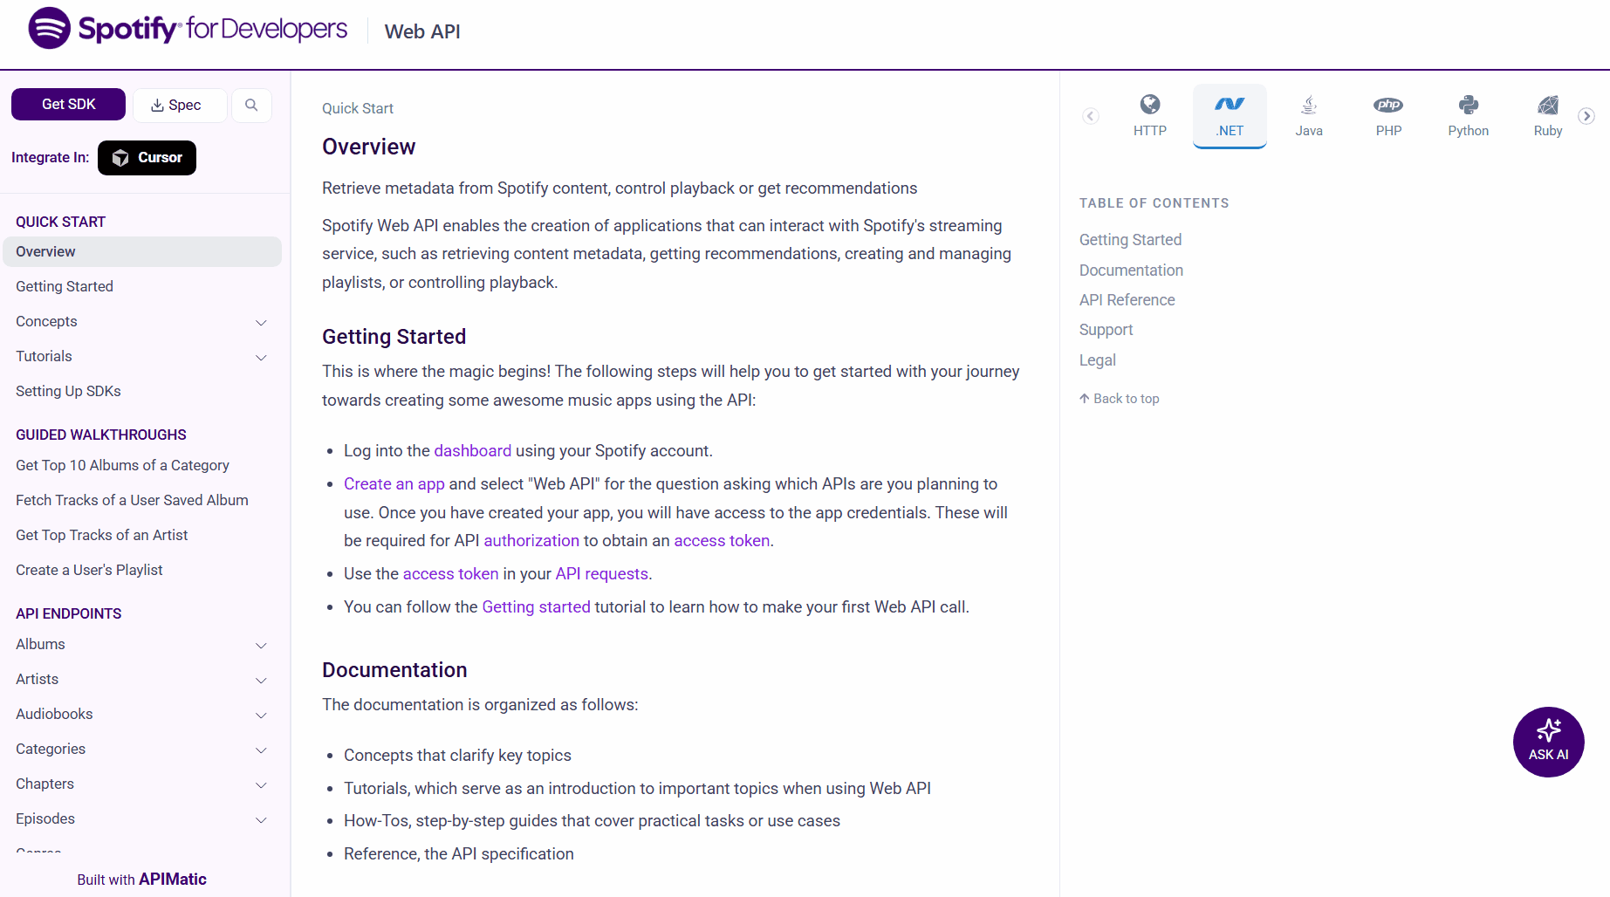1610x897 pixels.
Task: Click the Cursor integration button
Action: tap(147, 158)
